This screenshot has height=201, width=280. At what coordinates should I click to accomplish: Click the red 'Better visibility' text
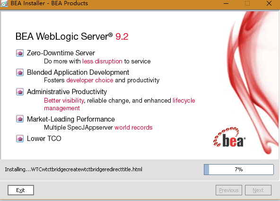(x=64, y=100)
